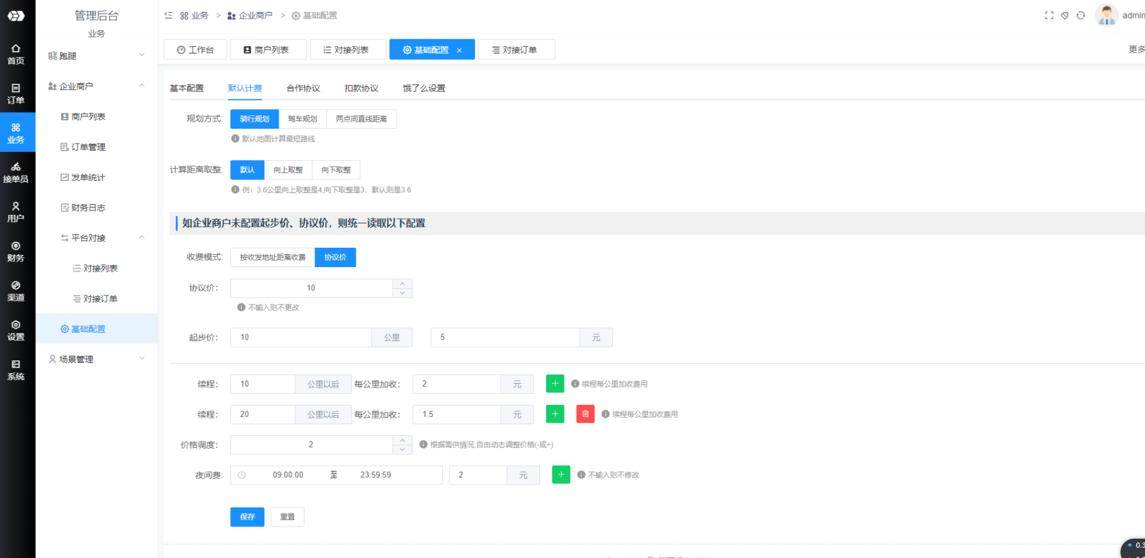Choose 向上取整 for distance rounding
The width and height of the screenshot is (1145, 558).
(x=288, y=170)
